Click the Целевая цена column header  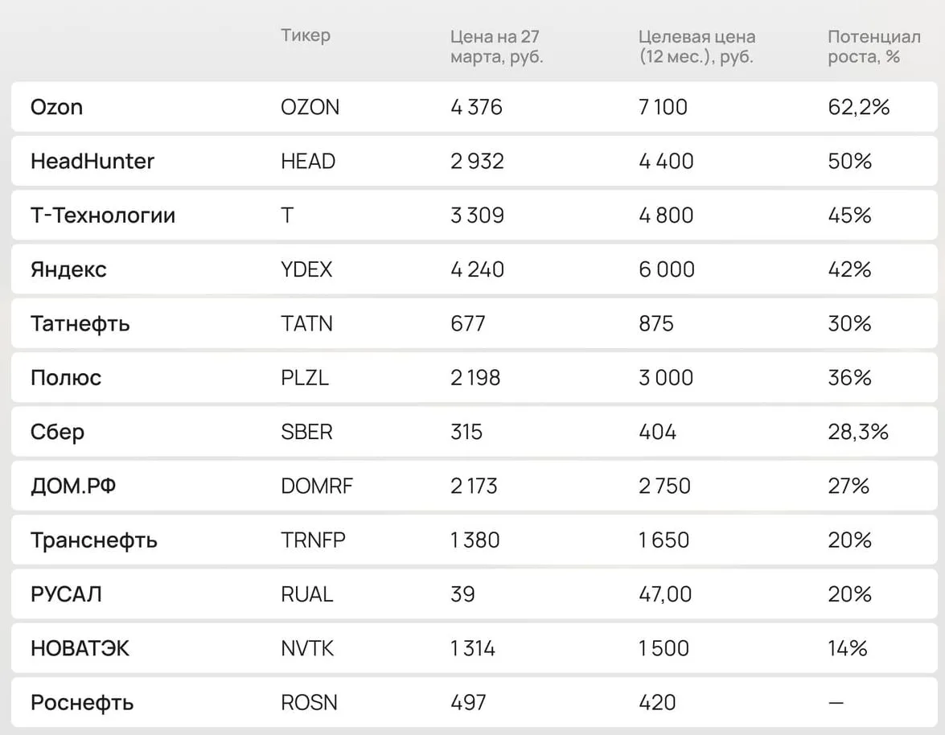click(696, 47)
